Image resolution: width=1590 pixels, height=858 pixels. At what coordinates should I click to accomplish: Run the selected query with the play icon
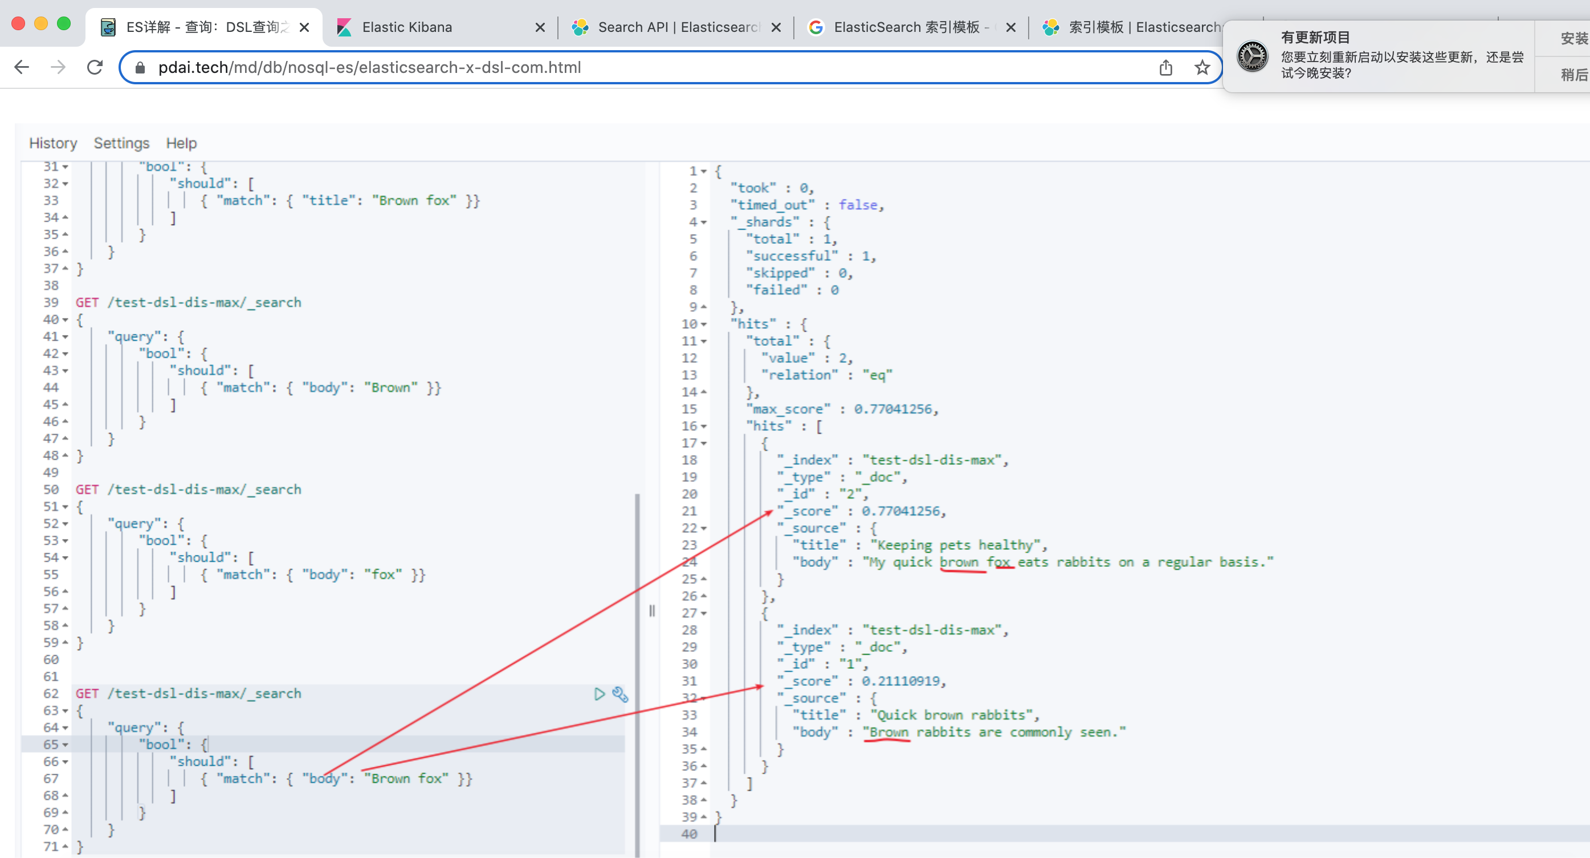click(x=599, y=694)
